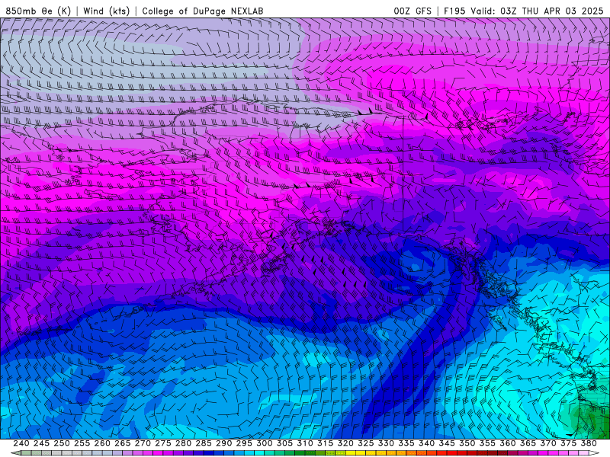The image size is (610, 457).
Task: Click the 330 value on the color scale
Action: (x=386, y=443)
